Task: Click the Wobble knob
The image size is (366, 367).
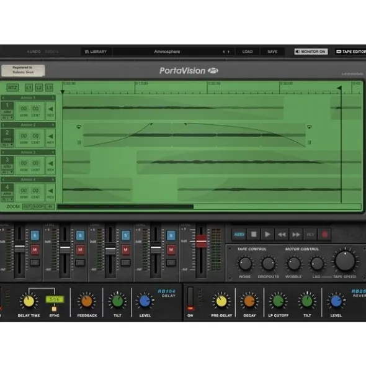Action: point(294,264)
